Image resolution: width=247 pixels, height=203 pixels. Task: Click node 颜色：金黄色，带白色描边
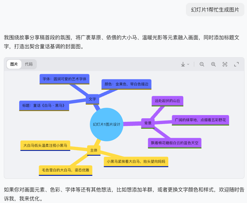126,84
